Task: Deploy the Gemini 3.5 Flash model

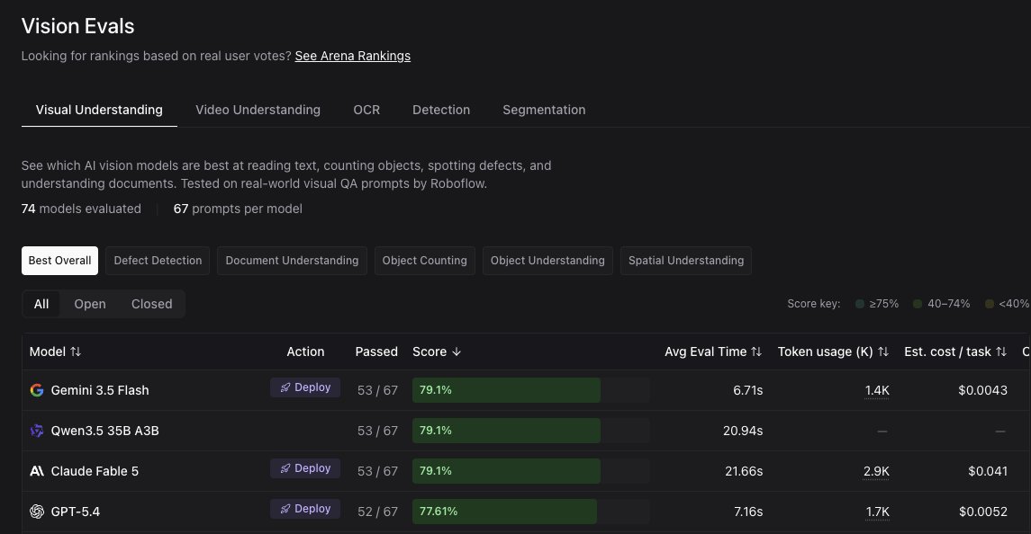Action: [x=305, y=387]
